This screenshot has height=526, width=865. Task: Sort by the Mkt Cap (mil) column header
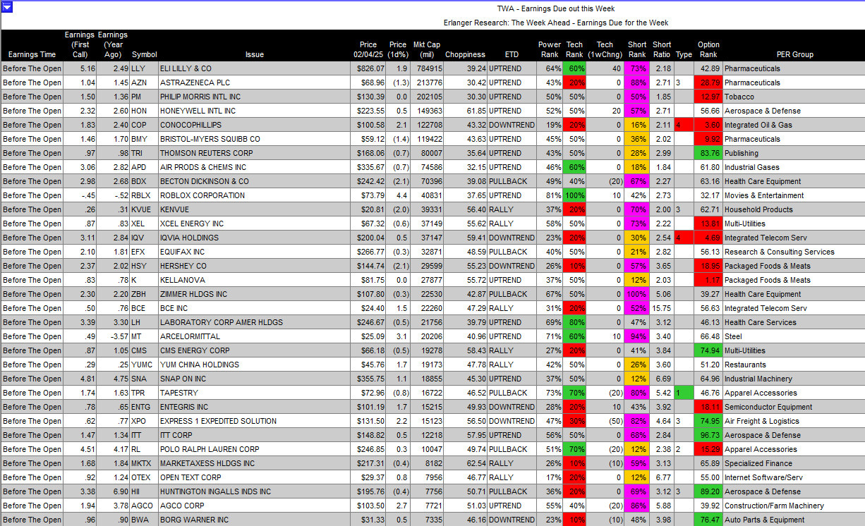pyautogui.click(x=427, y=49)
